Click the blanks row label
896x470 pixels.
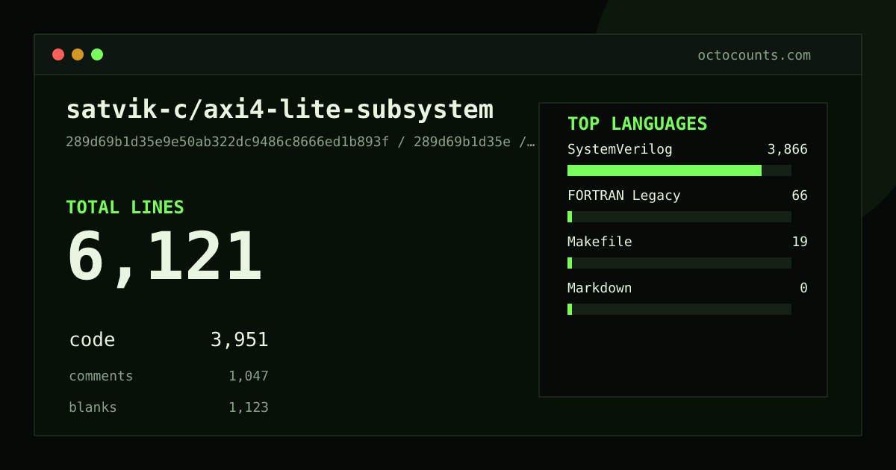[93, 407]
